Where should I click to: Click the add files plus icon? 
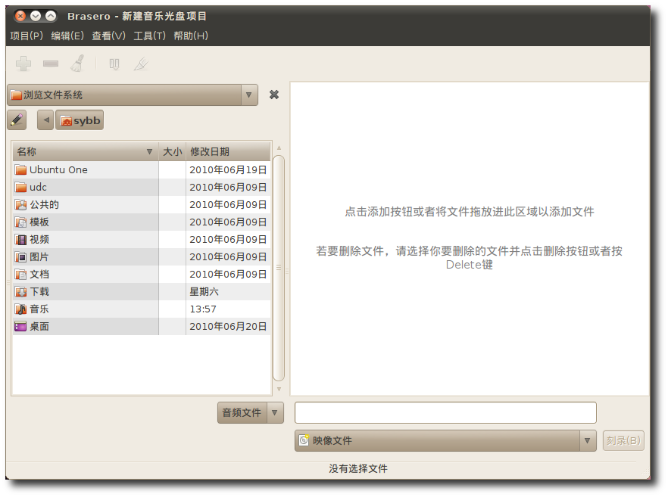[23, 64]
